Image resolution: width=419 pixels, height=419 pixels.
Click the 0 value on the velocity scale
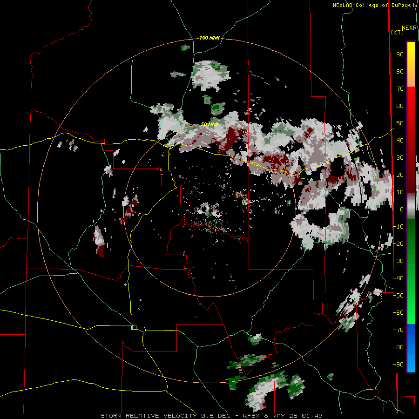[x=402, y=209]
